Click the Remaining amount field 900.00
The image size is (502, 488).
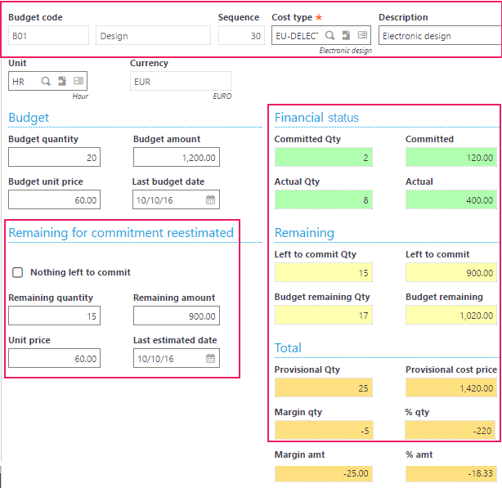[177, 316]
